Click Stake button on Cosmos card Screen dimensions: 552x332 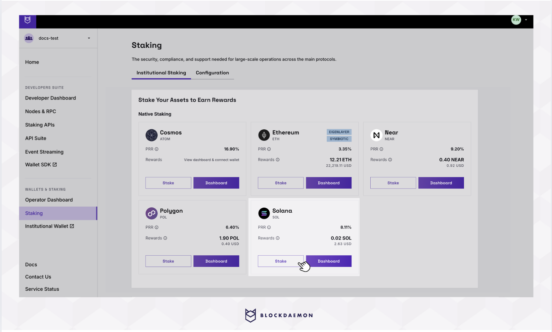click(x=168, y=183)
